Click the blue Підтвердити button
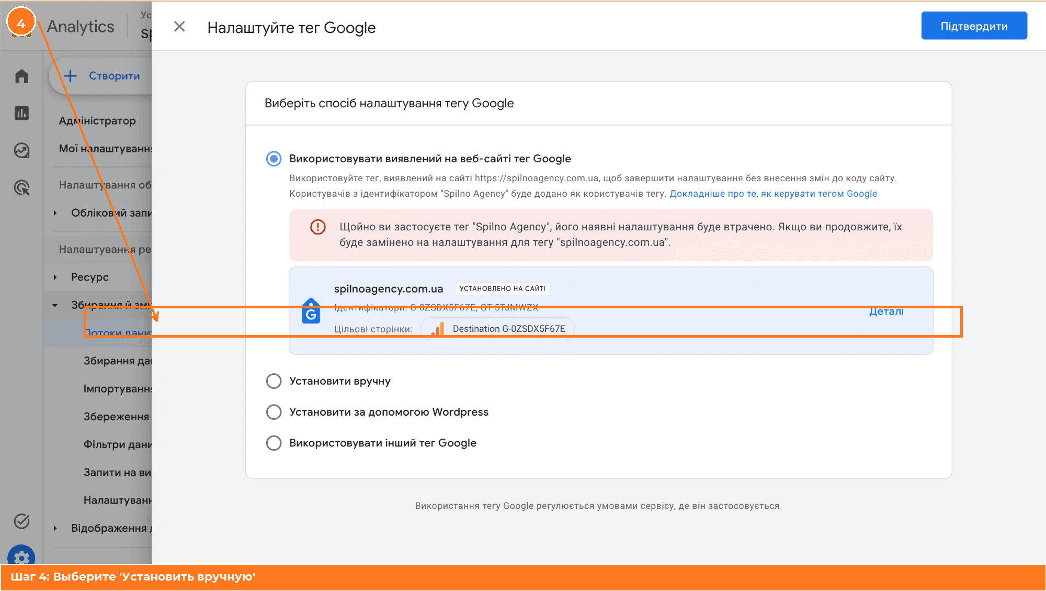This screenshot has height=591, width=1046. click(x=974, y=26)
